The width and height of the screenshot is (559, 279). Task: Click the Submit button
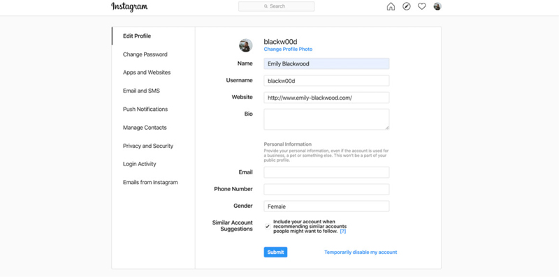[x=275, y=252]
